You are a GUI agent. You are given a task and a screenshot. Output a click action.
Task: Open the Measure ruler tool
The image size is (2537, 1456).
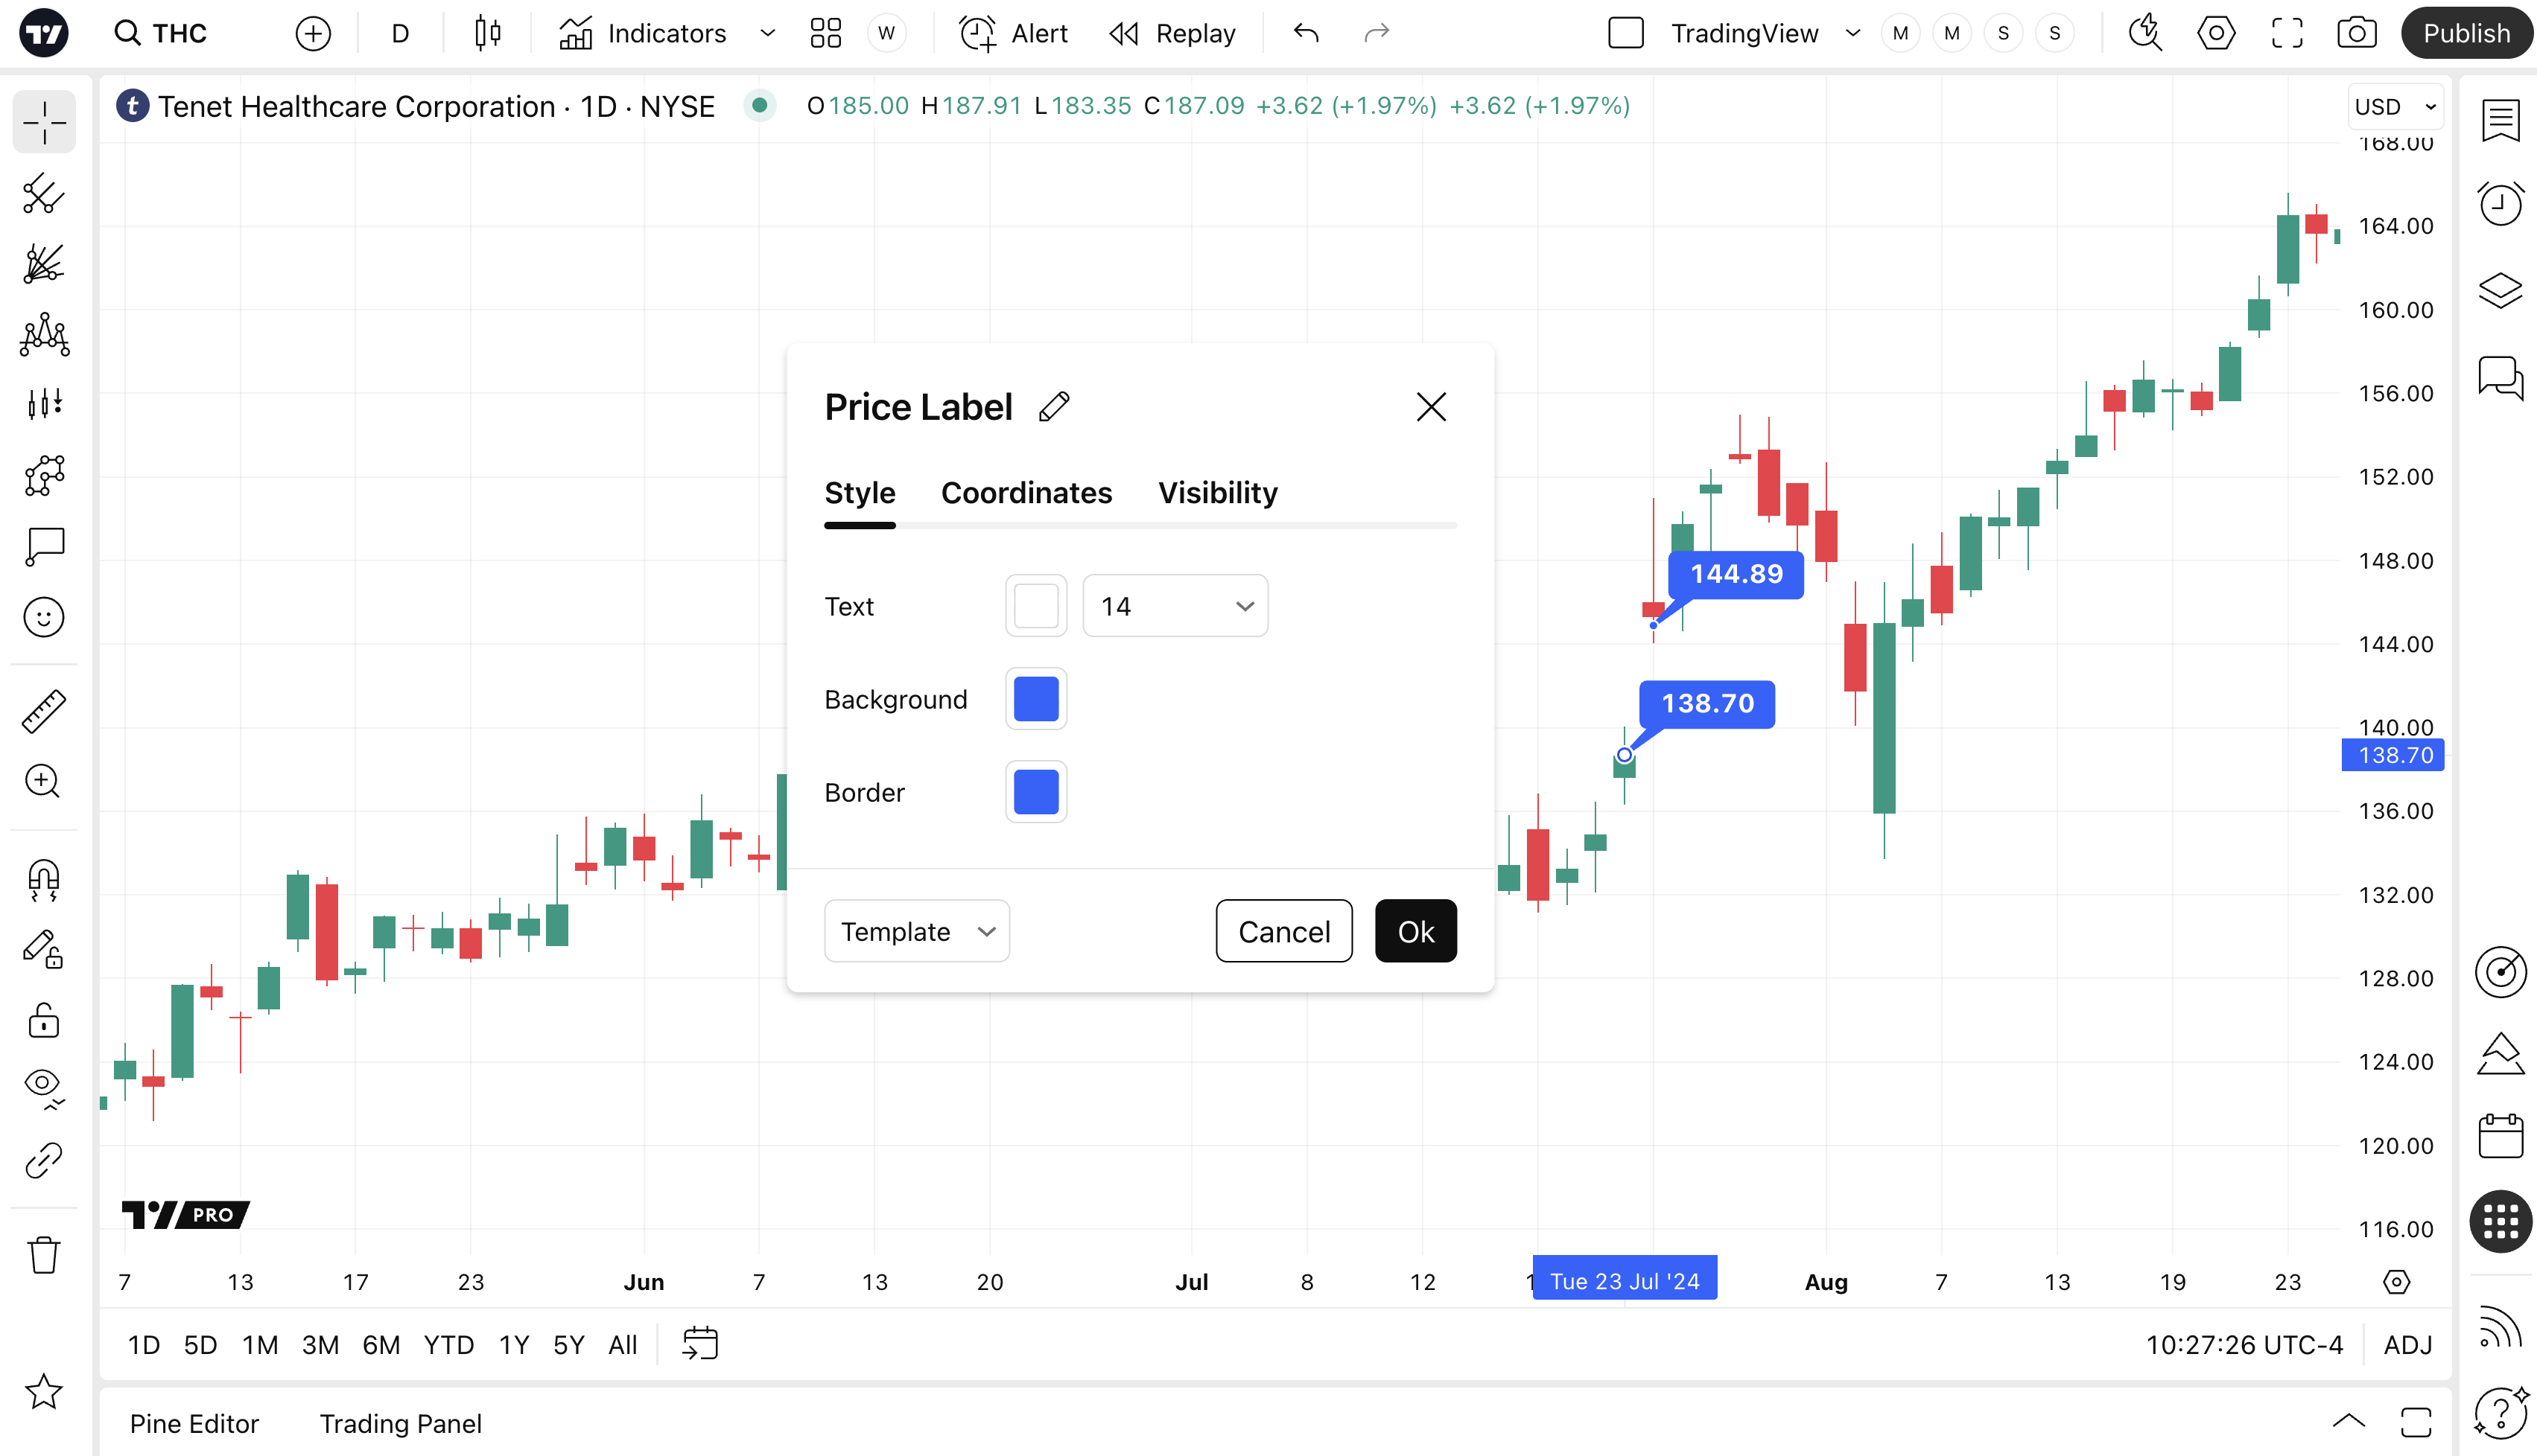pyautogui.click(x=43, y=710)
